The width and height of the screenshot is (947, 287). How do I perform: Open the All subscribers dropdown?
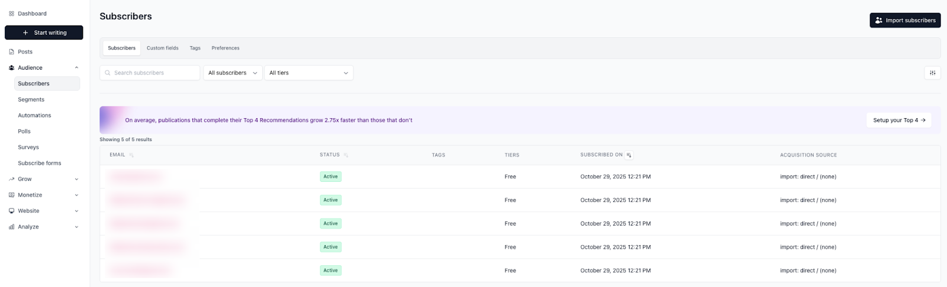point(233,73)
